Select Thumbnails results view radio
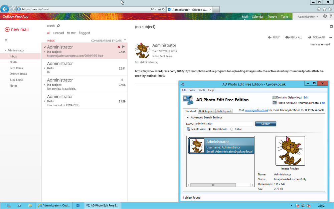Image resolution: width=334 pixels, height=209 pixels. point(209,129)
